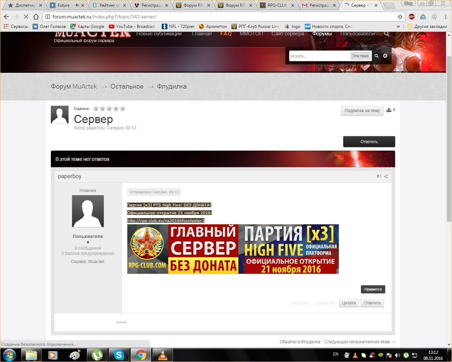Click the Chrome home button
This screenshot has height=362, width=452.
coord(36,17)
